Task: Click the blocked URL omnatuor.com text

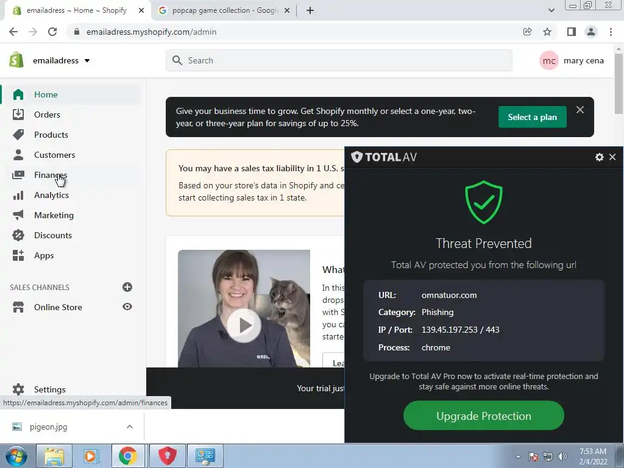Action: click(449, 296)
